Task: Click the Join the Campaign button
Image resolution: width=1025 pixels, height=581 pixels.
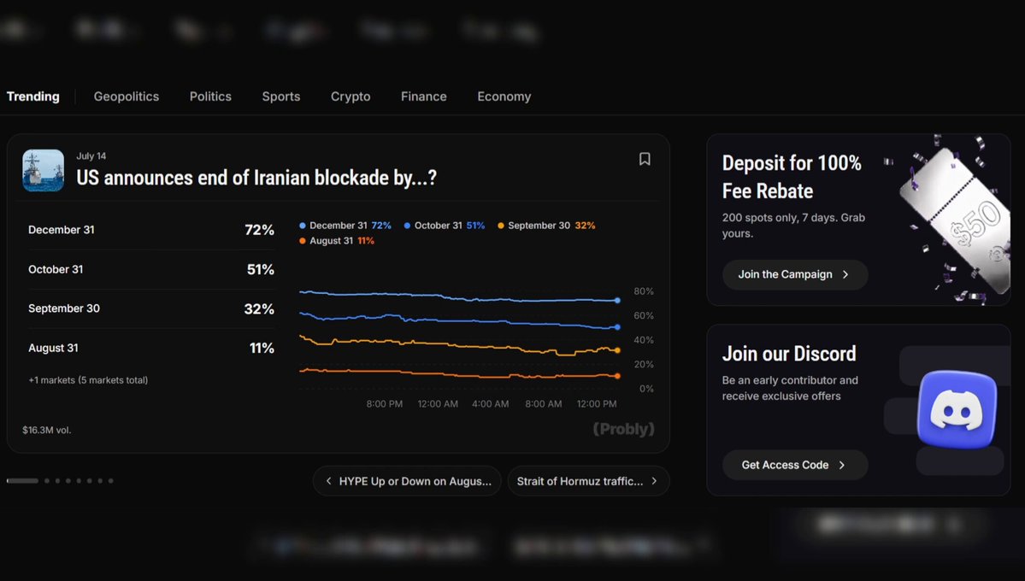Action: [x=795, y=274]
